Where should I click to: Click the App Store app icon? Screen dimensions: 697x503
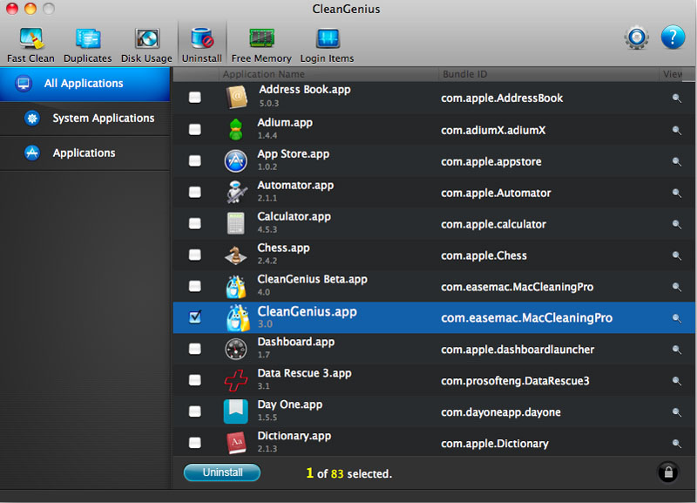click(x=236, y=160)
